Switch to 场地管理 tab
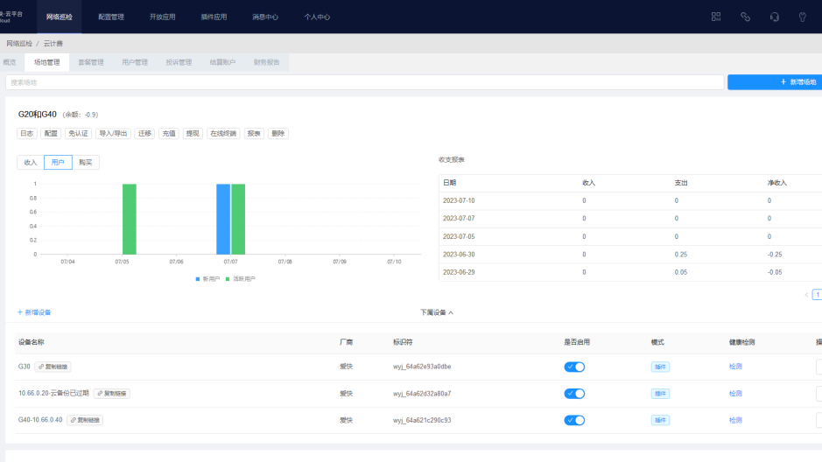822x462 pixels. (x=47, y=62)
